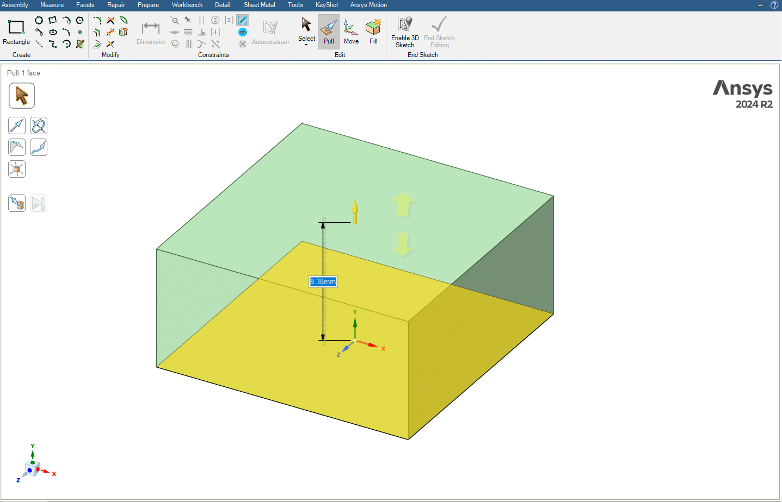782x502 pixels.
Task: Click the Scale Body tool guide
Action: [17, 169]
